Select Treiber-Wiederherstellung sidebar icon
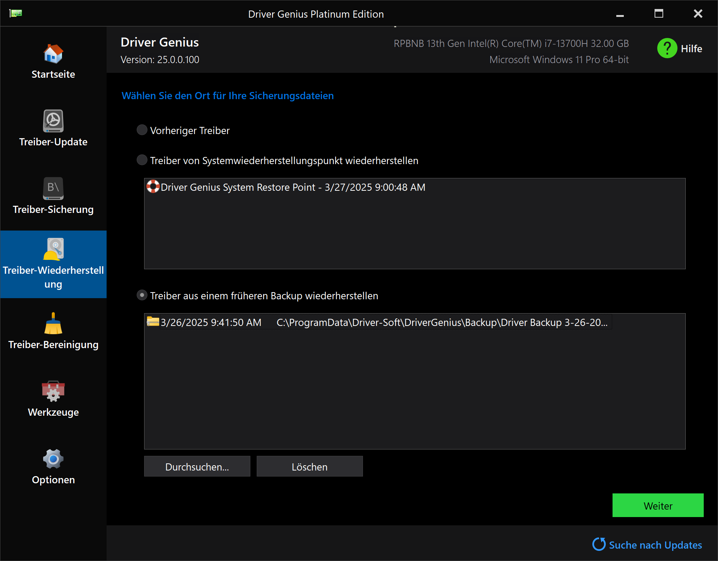718x561 pixels. [x=53, y=249]
